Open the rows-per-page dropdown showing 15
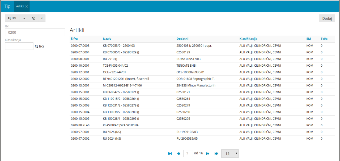Viewport: 340px width, 161px height. 230,154
